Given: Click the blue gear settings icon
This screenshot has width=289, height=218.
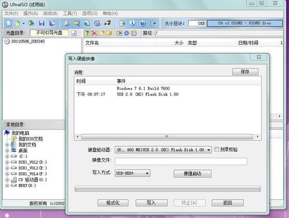Looking at the screenshot, I should [x=126, y=33].
